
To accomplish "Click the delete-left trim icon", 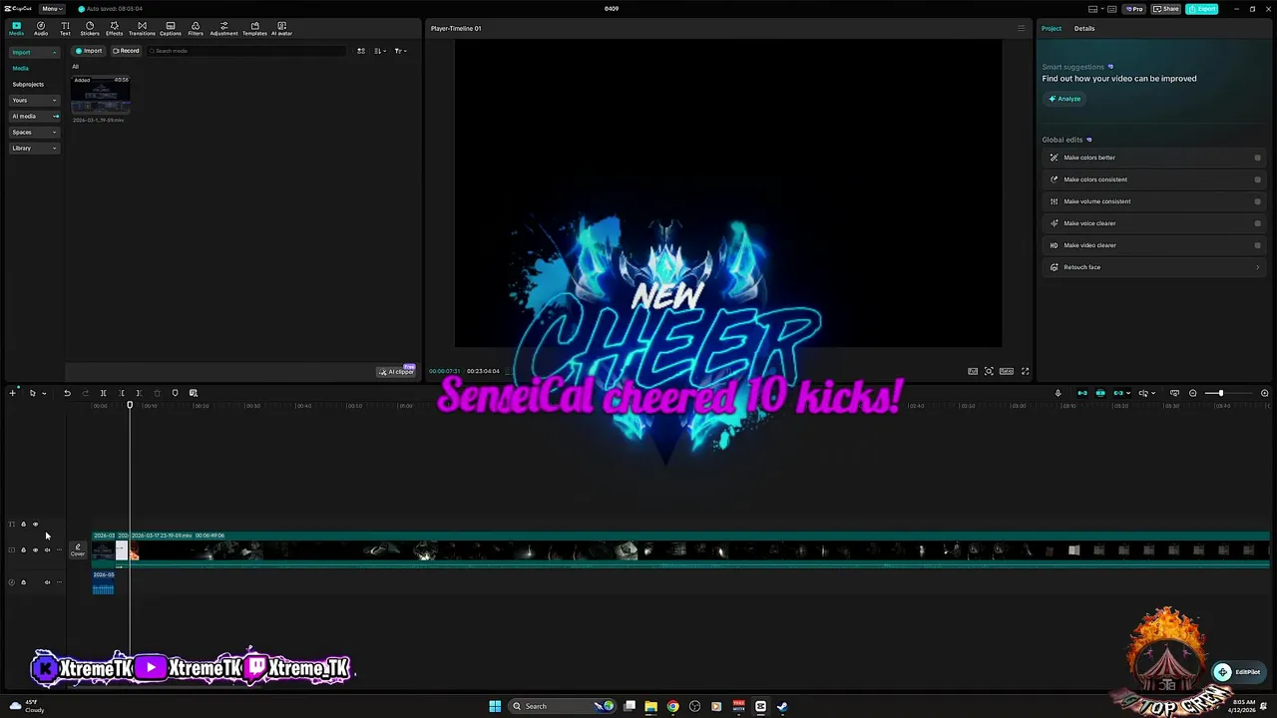I will [x=122, y=393].
